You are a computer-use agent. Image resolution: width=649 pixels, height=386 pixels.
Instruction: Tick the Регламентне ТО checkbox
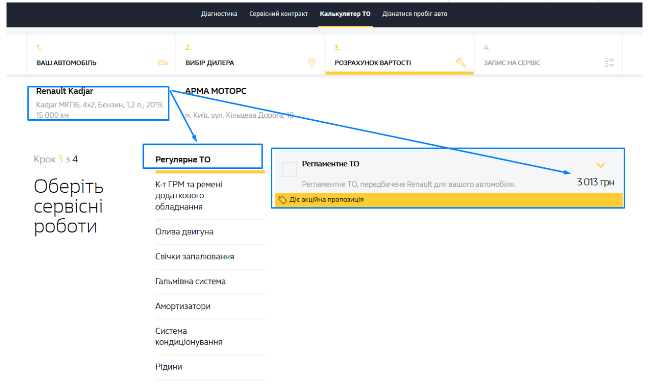point(290,169)
